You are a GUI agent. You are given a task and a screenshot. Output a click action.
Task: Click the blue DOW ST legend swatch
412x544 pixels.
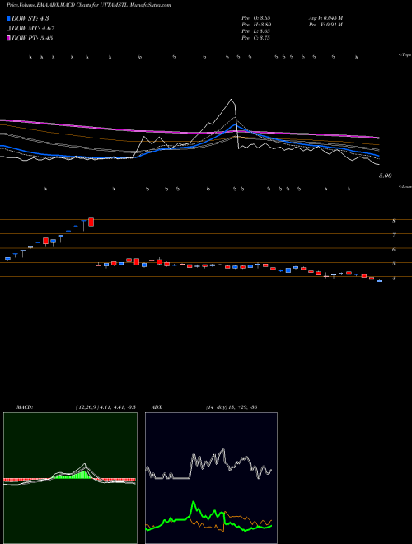9,18
